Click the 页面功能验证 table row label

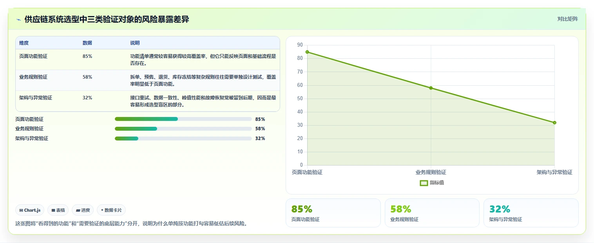(x=33, y=56)
